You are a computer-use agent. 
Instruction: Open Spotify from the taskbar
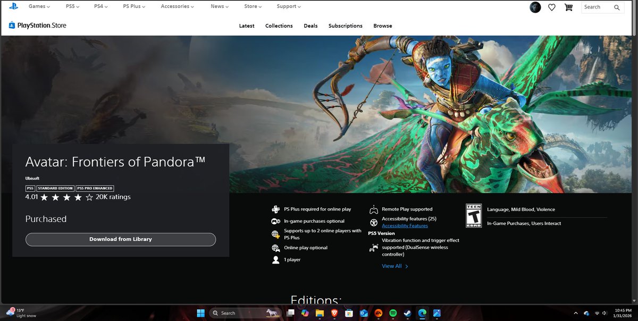click(x=393, y=312)
